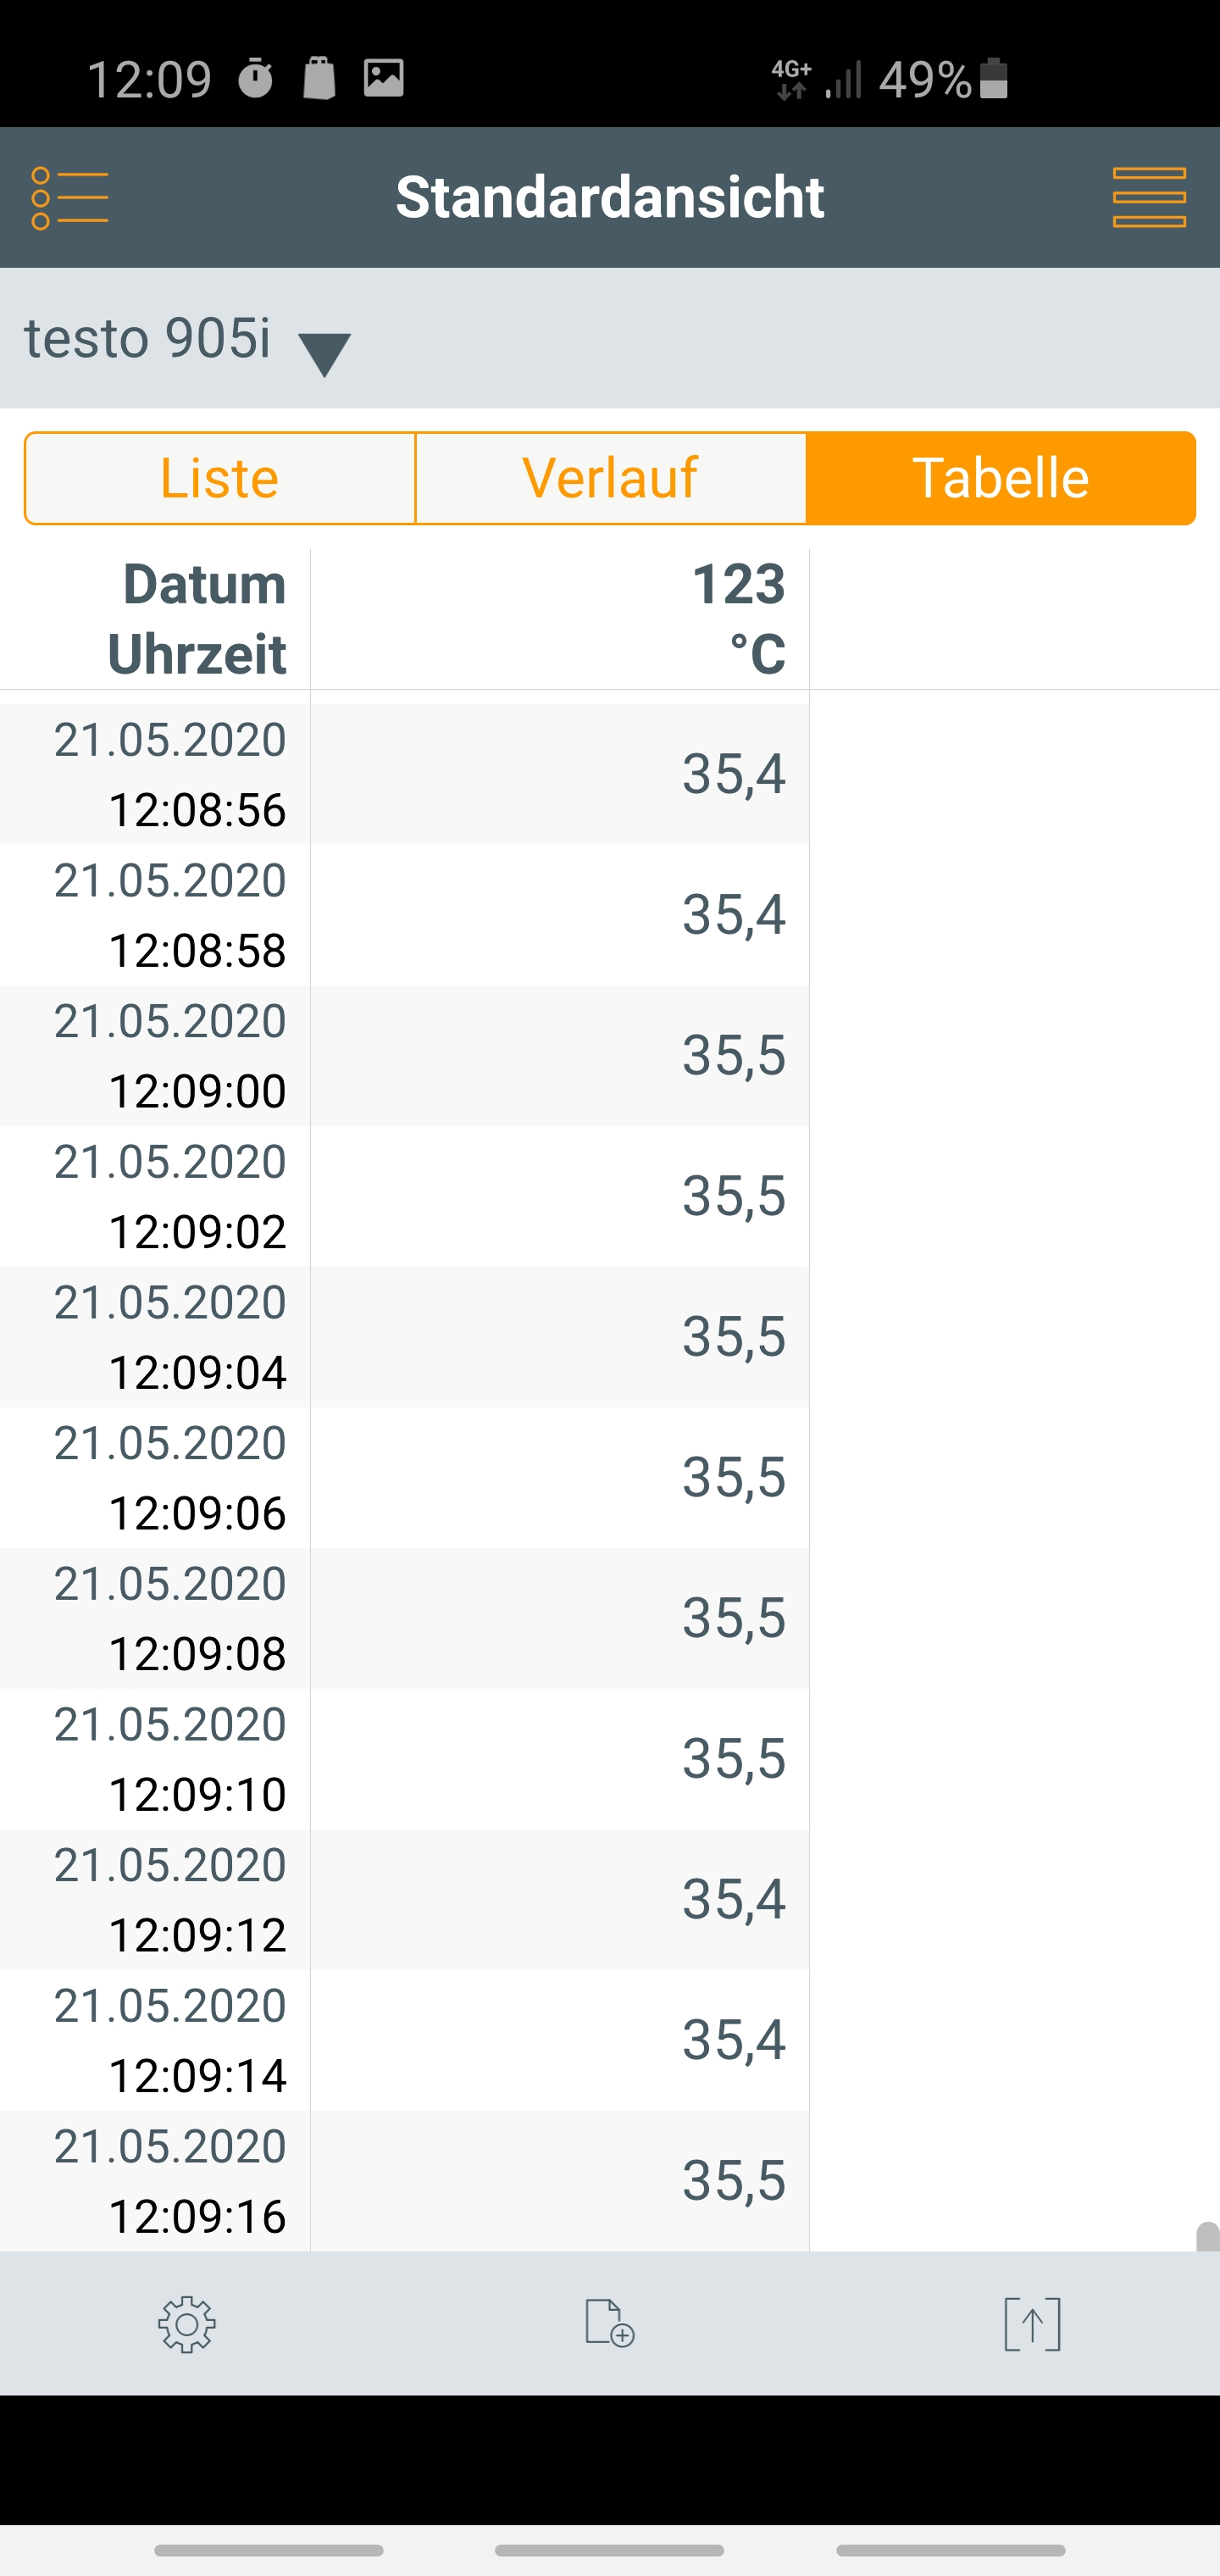Expand the testo 905i device dropdown

pyautogui.click(x=324, y=352)
